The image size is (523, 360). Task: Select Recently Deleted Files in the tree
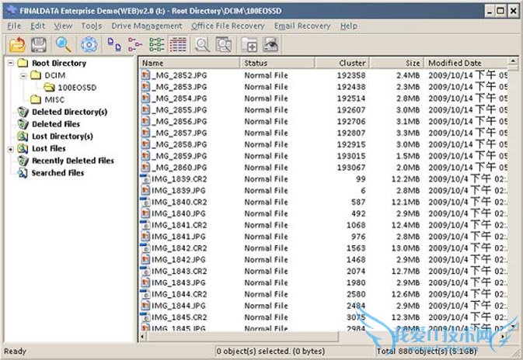pyautogui.click(x=73, y=161)
